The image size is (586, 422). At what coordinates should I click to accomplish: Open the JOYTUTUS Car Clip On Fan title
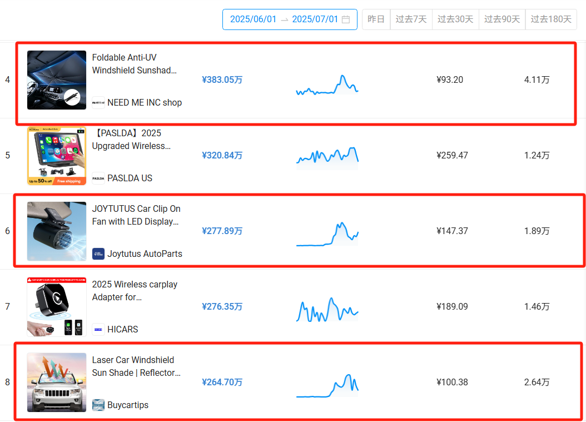[136, 215]
